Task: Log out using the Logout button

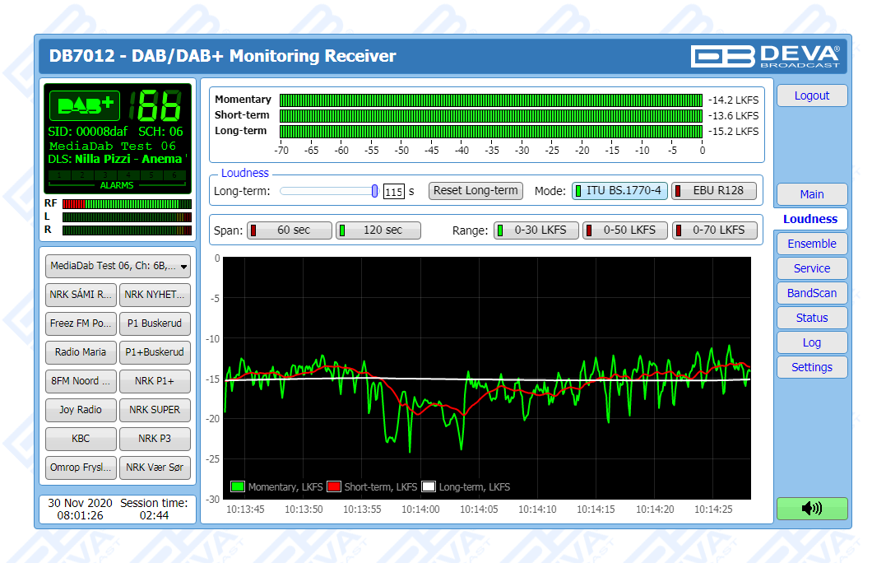Action: pos(811,95)
